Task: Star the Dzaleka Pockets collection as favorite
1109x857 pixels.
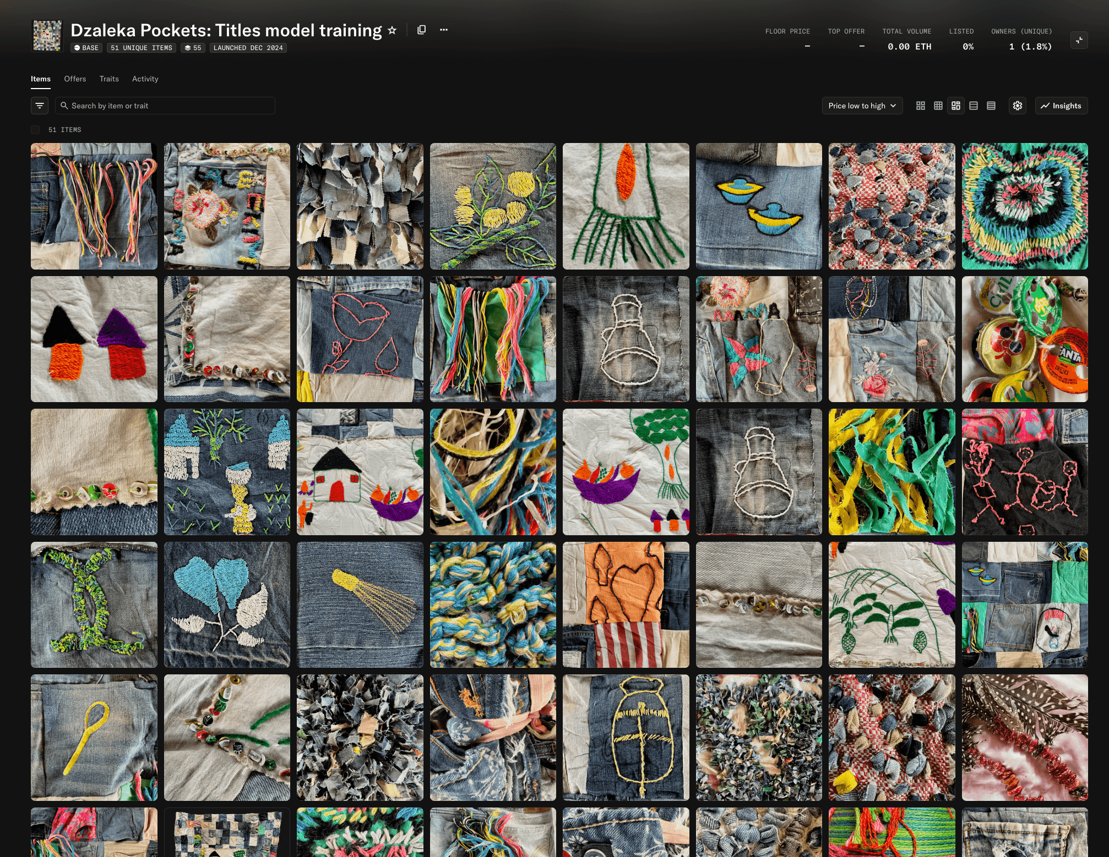Action: 392,30
